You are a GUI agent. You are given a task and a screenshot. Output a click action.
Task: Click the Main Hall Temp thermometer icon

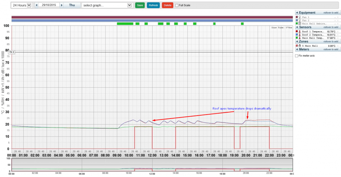click(299, 38)
